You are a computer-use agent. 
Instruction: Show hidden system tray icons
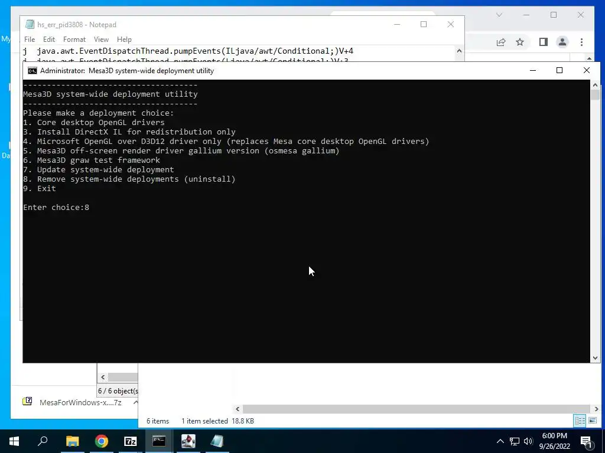click(500, 441)
